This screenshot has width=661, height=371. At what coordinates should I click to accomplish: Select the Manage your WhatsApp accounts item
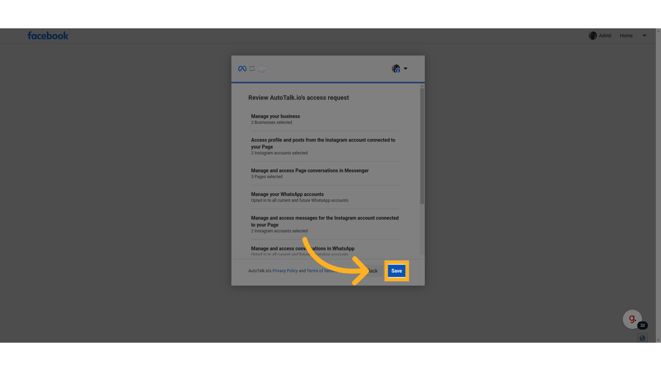(325, 197)
